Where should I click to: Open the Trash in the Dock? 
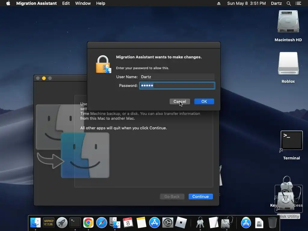click(x=272, y=223)
